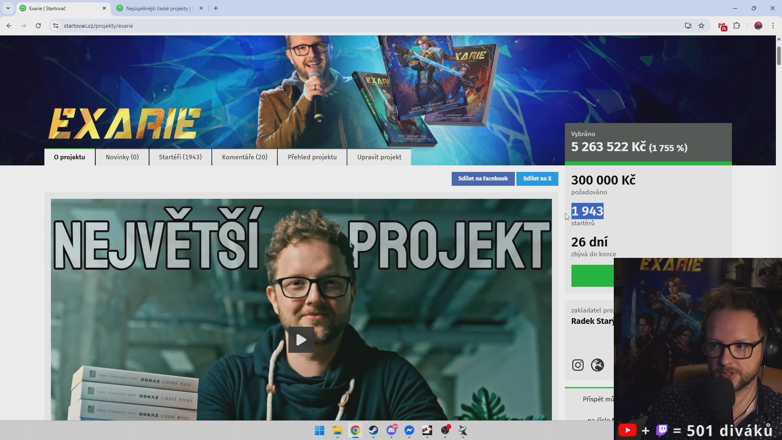This screenshot has height=440, width=782.
Task: Share via Sdílet na Facebook button
Action: [x=483, y=179]
